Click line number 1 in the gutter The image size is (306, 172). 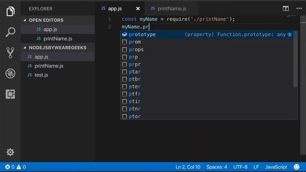(x=109, y=19)
